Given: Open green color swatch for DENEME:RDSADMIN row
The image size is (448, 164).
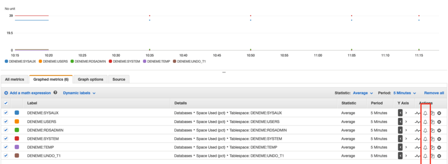Looking at the screenshot, I should pos(17,130).
